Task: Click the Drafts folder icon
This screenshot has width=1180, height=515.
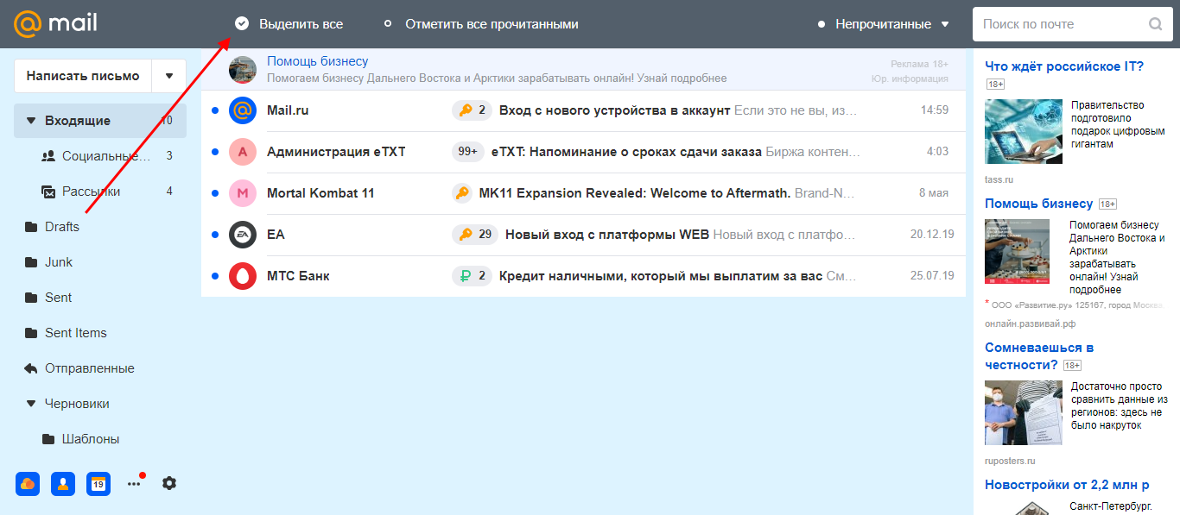Action: coord(31,227)
